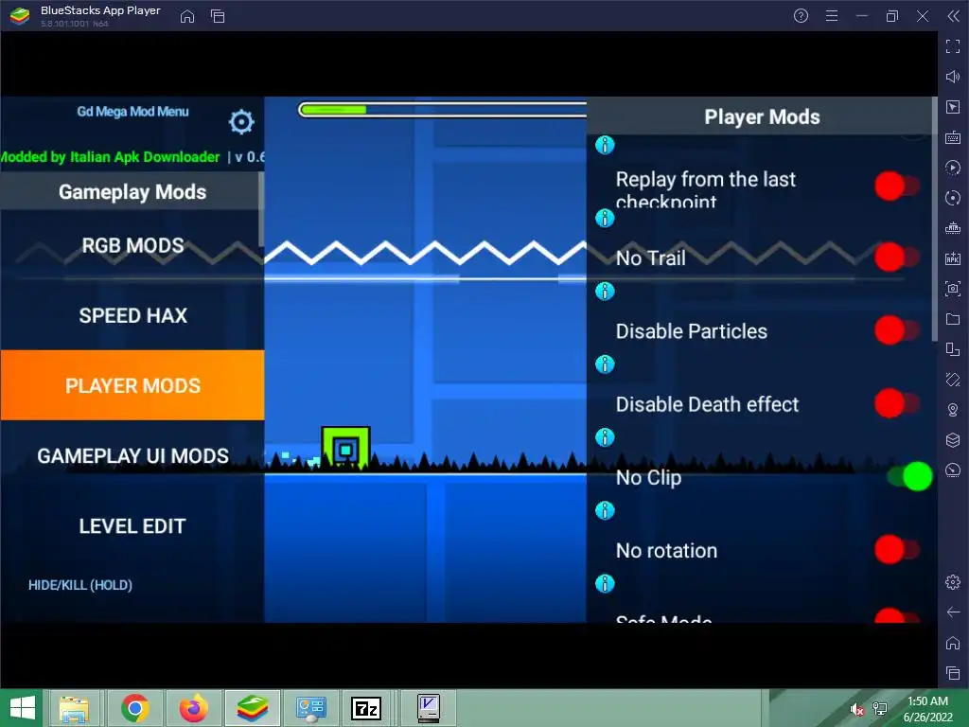Select the SPEED HAX category
This screenshot has height=727, width=969.
[132, 315]
